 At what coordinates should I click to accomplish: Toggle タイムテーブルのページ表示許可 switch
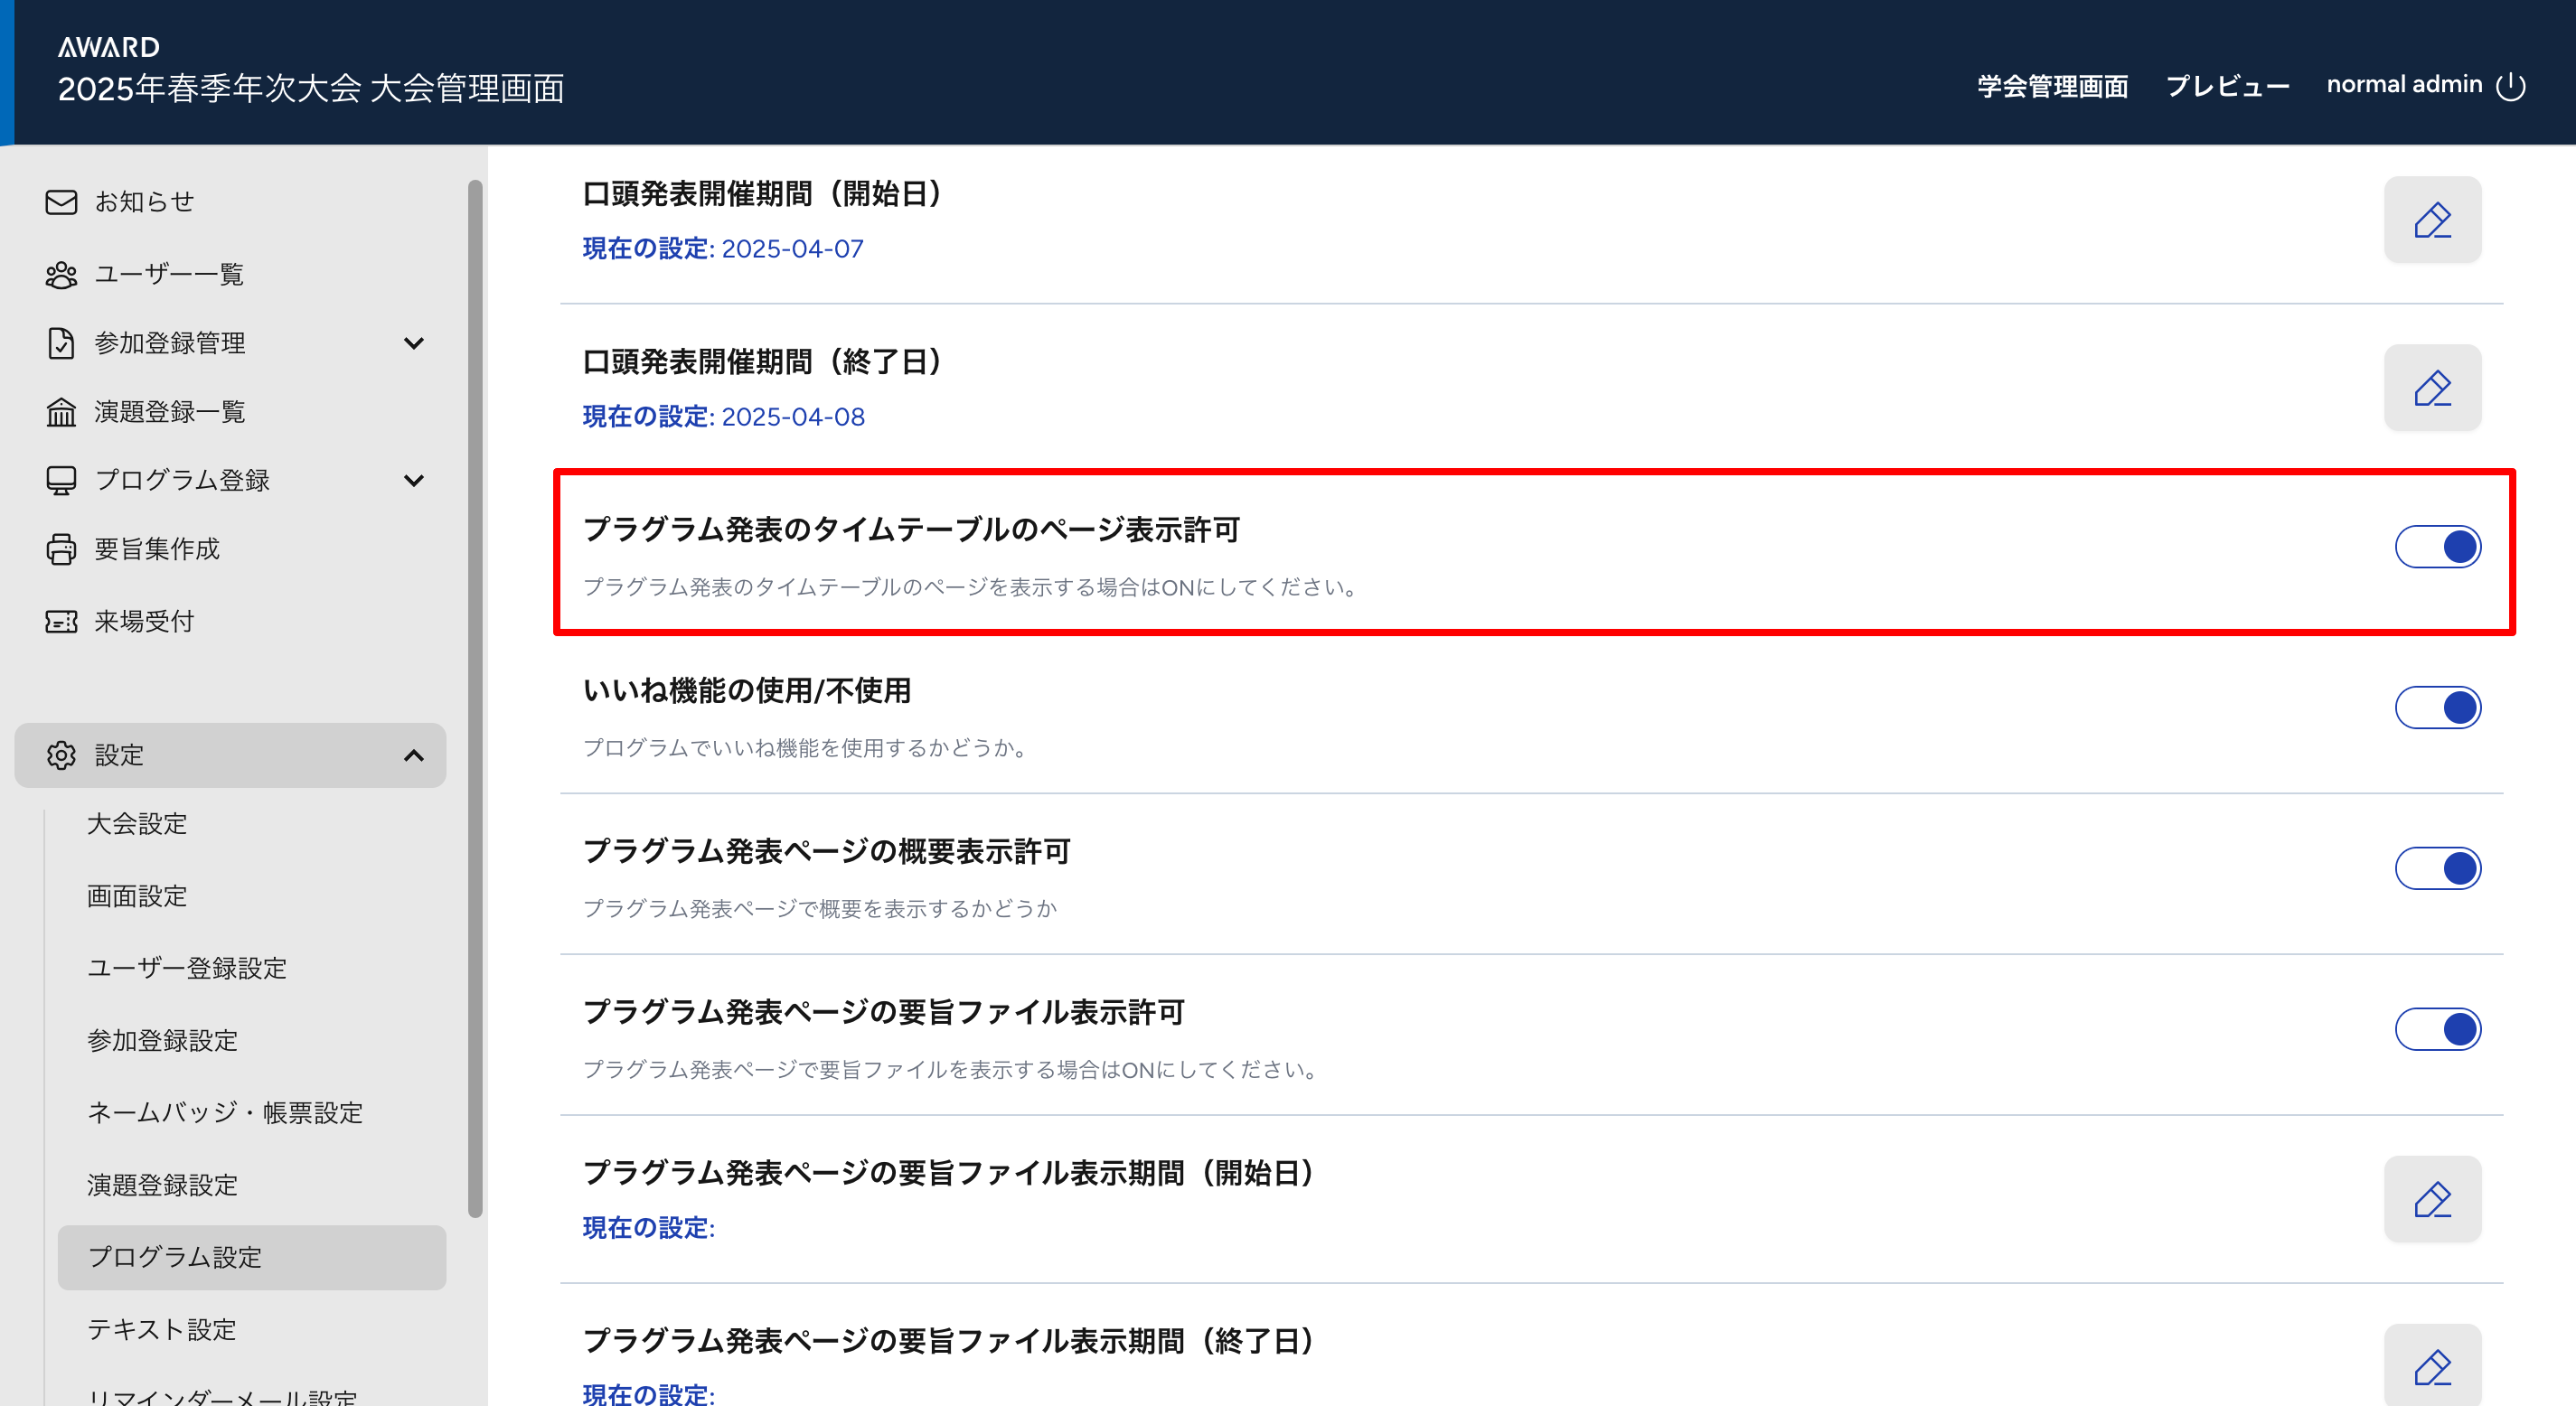2437,547
